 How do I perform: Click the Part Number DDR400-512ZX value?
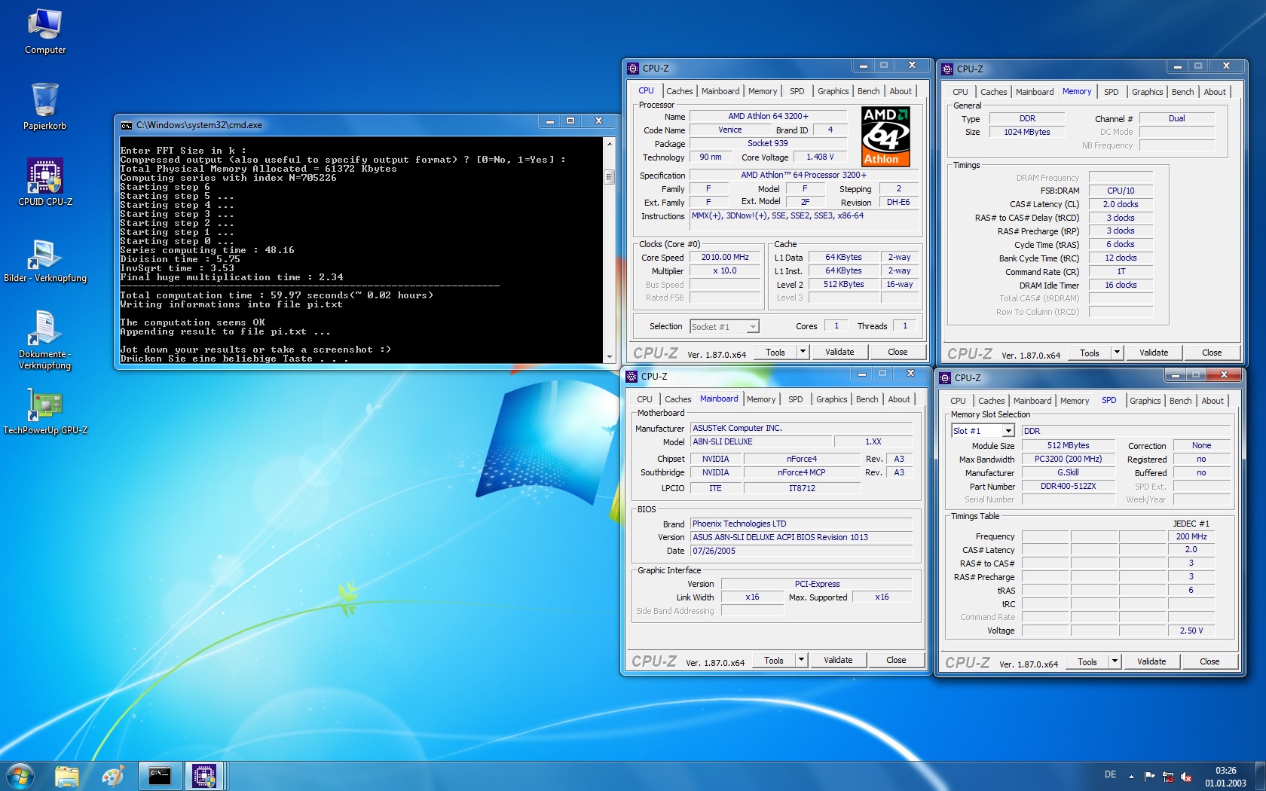coord(1068,486)
